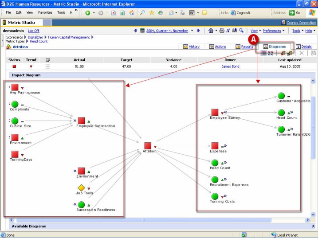
Task: Collapse the Available Diagrams section
Action: coord(313,226)
